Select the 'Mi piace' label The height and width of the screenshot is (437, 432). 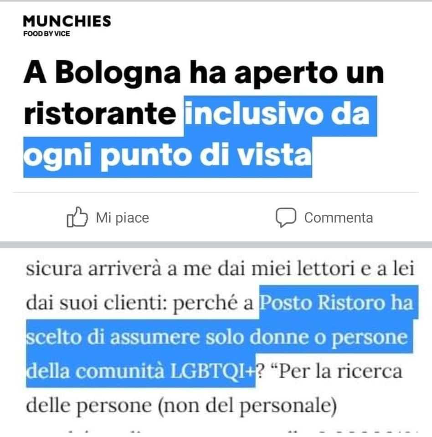pyautogui.click(x=123, y=218)
